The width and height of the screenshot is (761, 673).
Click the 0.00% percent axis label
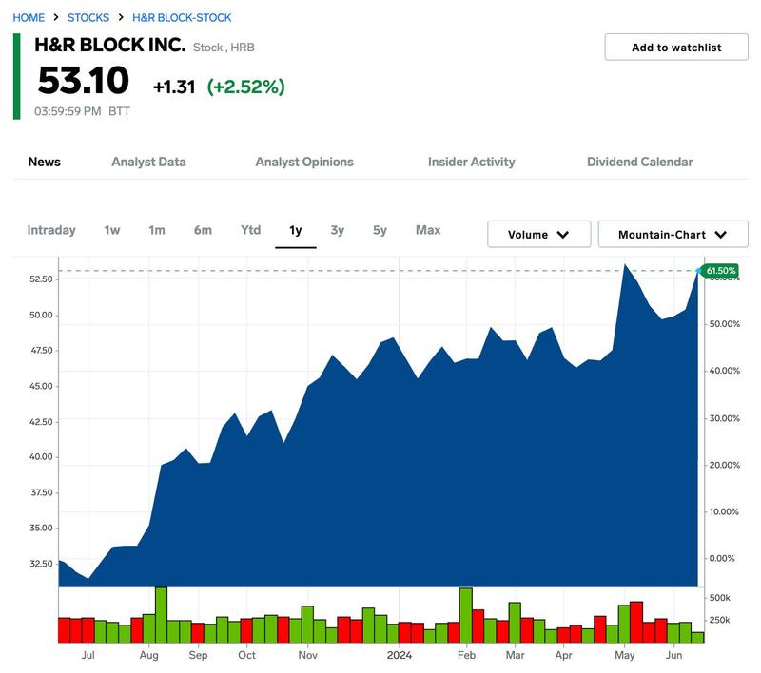point(722,558)
